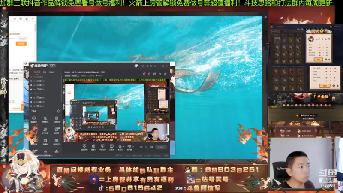Open profile icon in browser toolbar

(27, 19)
